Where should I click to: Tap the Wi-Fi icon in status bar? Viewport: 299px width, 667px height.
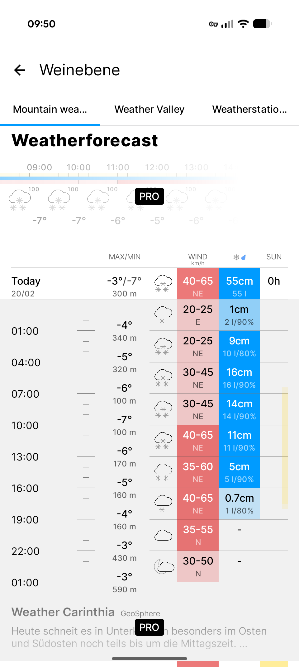[243, 24]
